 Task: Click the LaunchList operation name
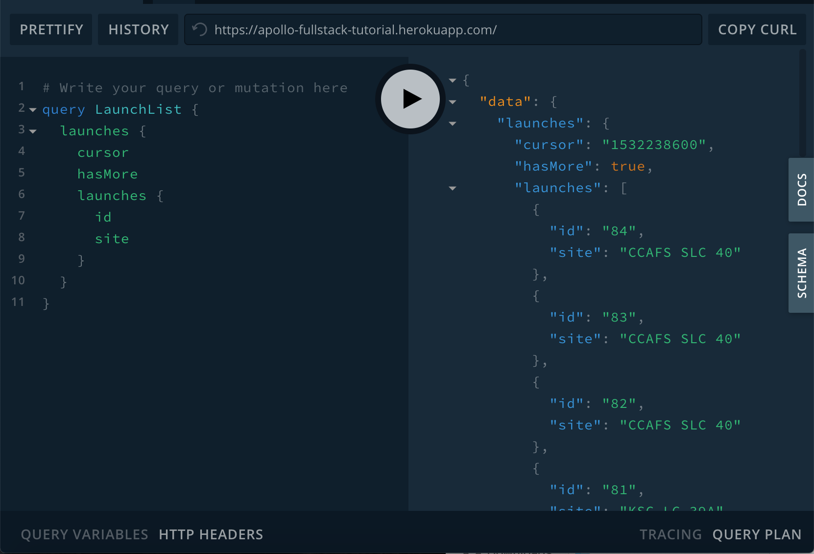(138, 109)
